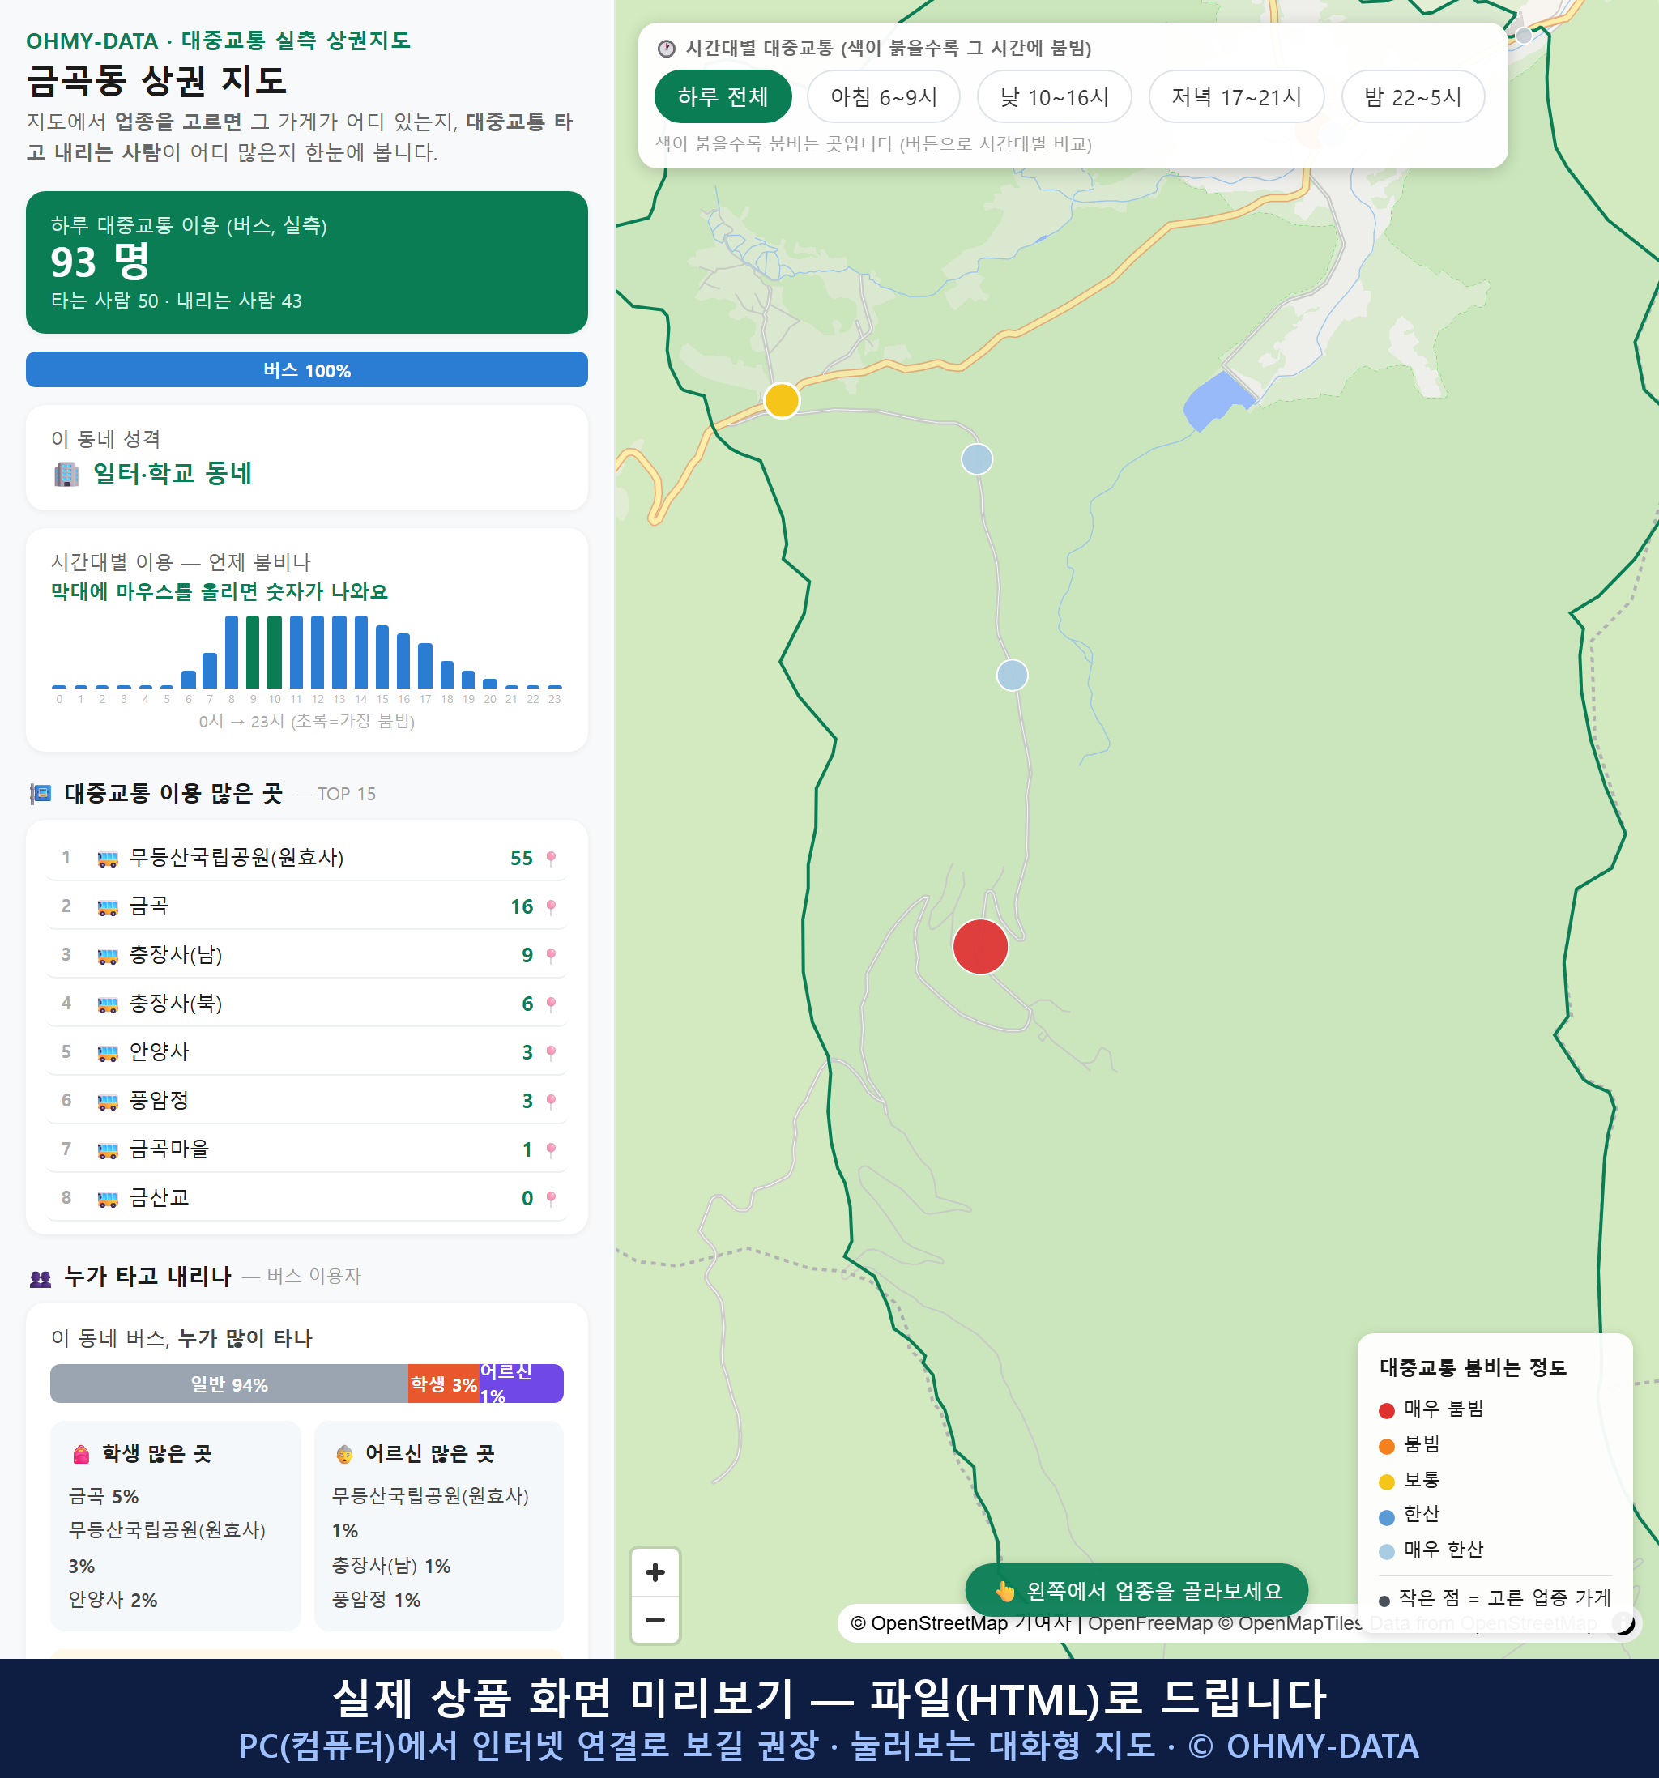Image resolution: width=1659 pixels, height=1778 pixels.
Task: Click the bus icon next to 무등산국립공원(원효사)
Action: click(107, 859)
